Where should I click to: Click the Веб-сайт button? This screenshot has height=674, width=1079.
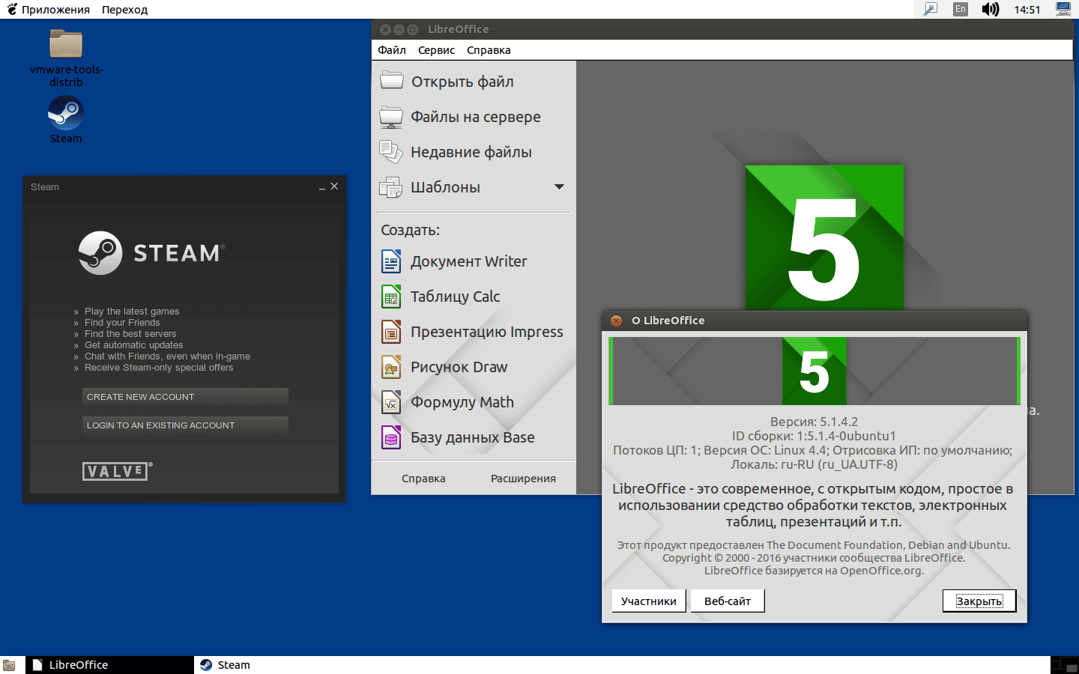(728, 601)
